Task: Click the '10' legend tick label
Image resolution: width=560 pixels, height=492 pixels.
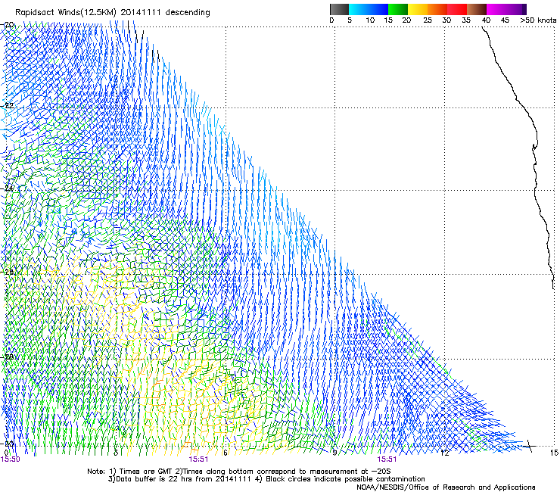Action: 370,20
